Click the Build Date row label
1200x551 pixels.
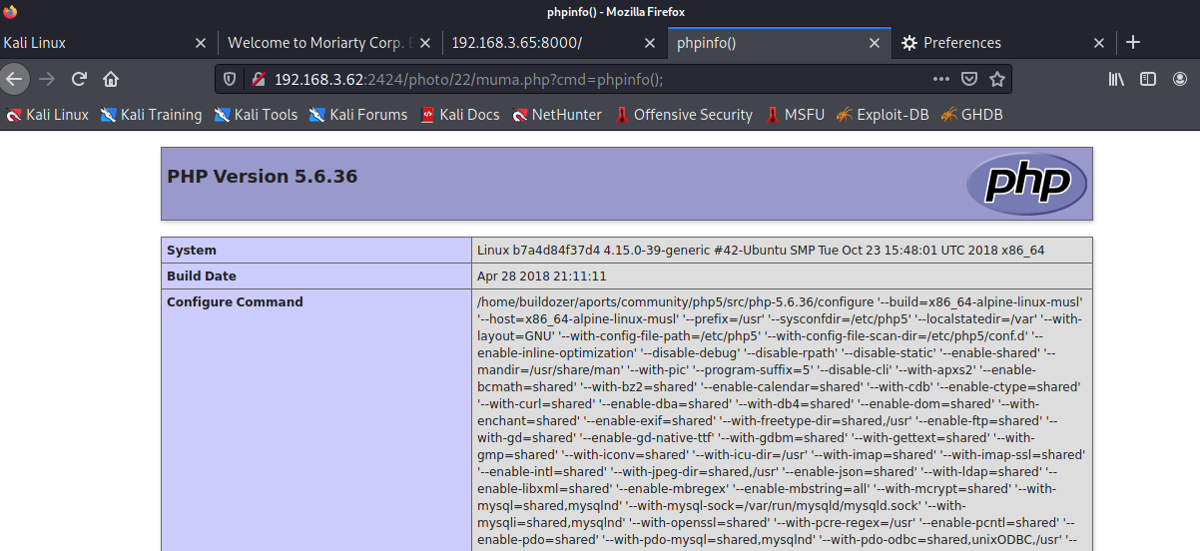coord(202,275)
